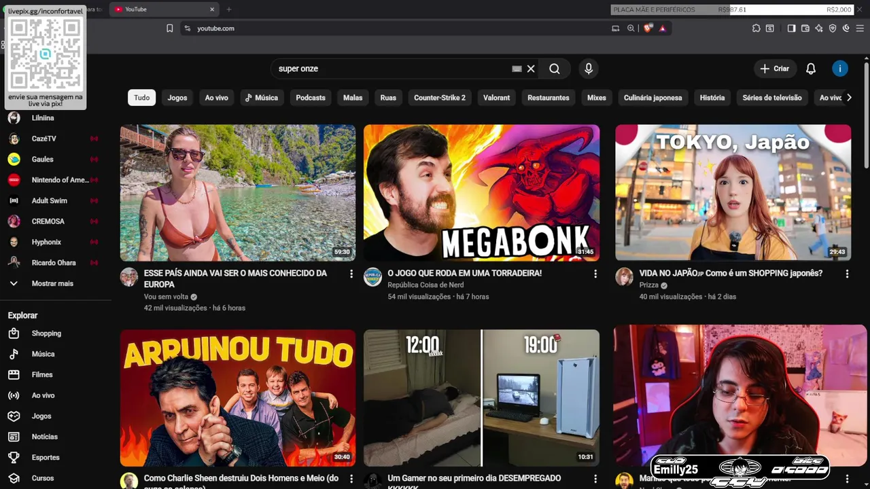870x489 pixels.
Task: Open Brave Shields lion icon
Action: point(648,29)
